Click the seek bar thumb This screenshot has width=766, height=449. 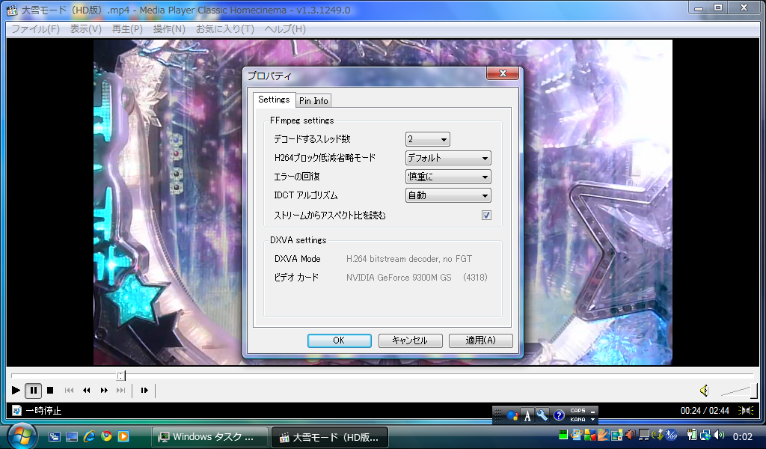pos(120,375)
